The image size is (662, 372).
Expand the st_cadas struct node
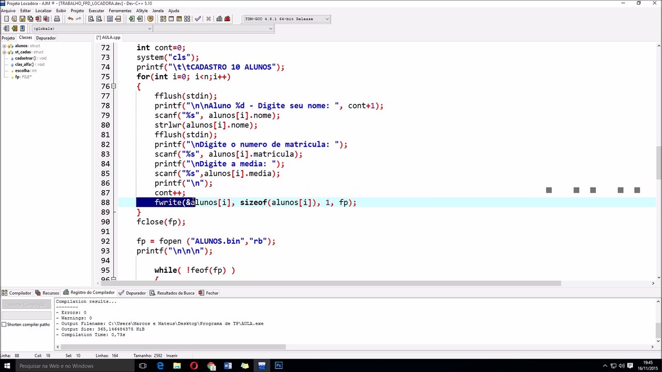[4, 52]
